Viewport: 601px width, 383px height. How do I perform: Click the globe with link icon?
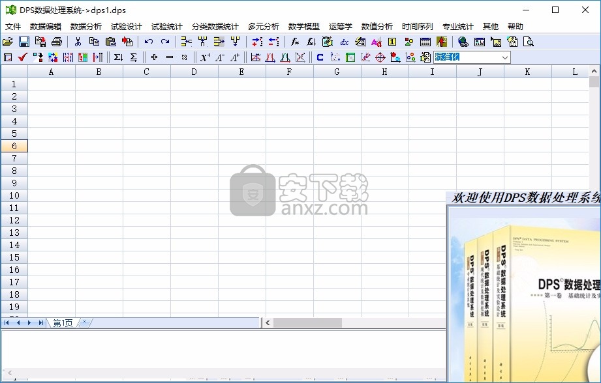pos(463,42)
